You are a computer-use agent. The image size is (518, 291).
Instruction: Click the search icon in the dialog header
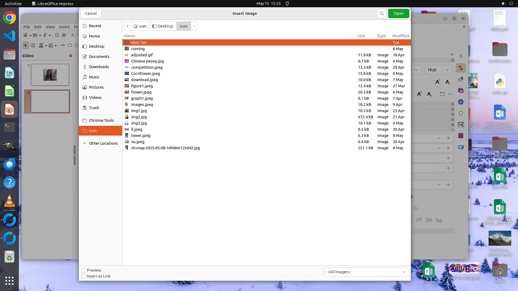[381, 13]
